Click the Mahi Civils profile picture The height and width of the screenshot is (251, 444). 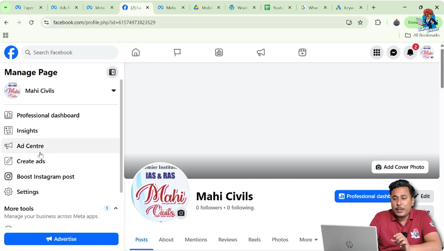[161, 192]
